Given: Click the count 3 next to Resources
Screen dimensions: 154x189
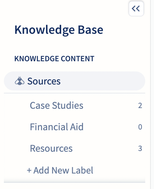Looking at the screenshot, I should point(140,149).
